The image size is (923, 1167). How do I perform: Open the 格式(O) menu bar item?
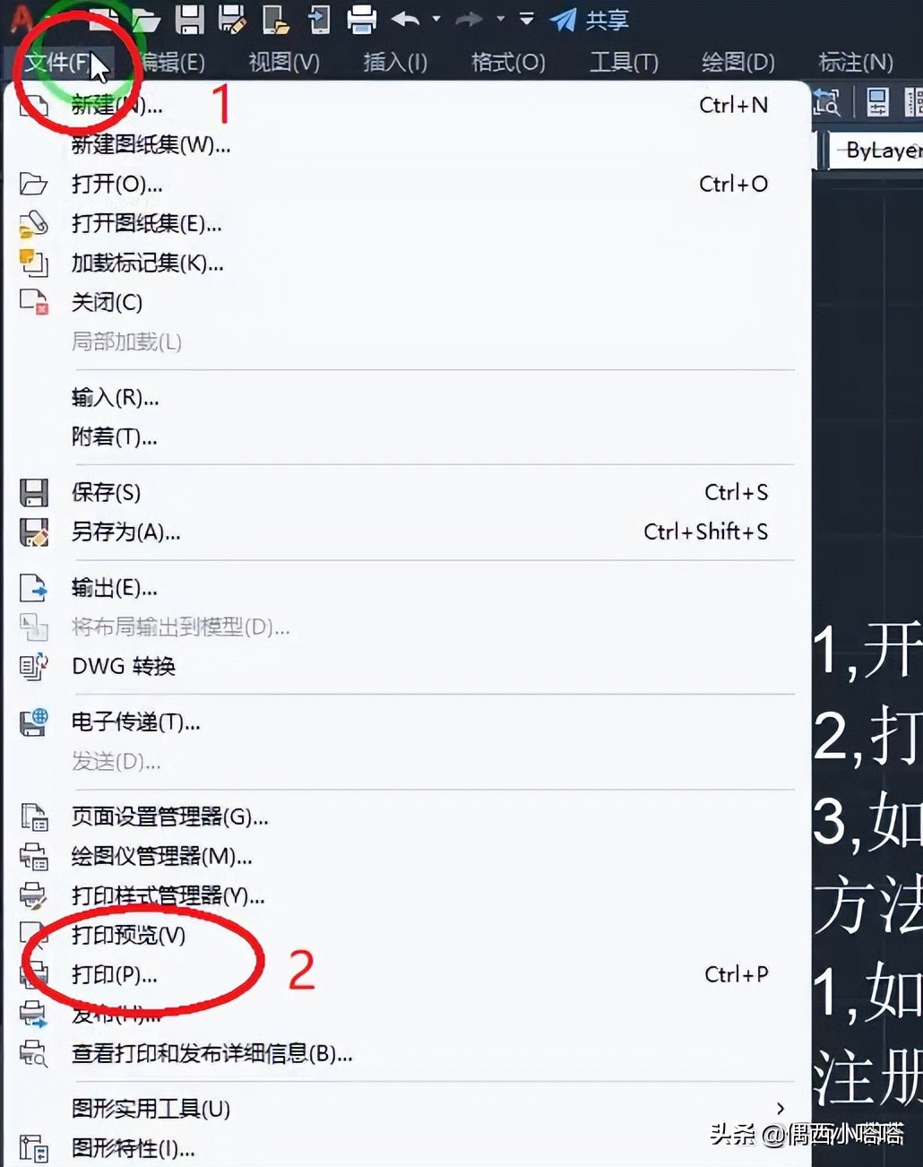pos(508,62)
